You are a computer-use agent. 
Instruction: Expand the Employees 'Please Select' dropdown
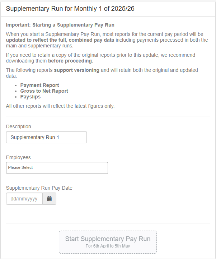click(57, 168)
